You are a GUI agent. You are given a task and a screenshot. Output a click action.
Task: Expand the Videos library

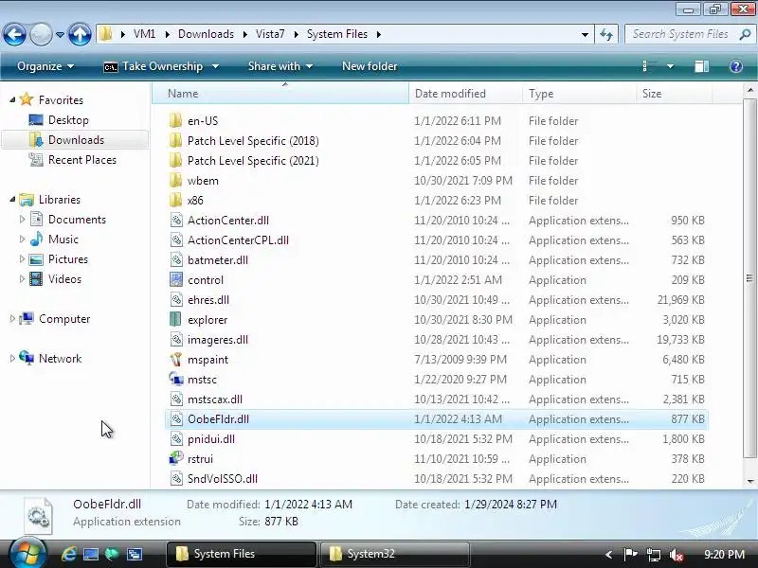(22, 278)
